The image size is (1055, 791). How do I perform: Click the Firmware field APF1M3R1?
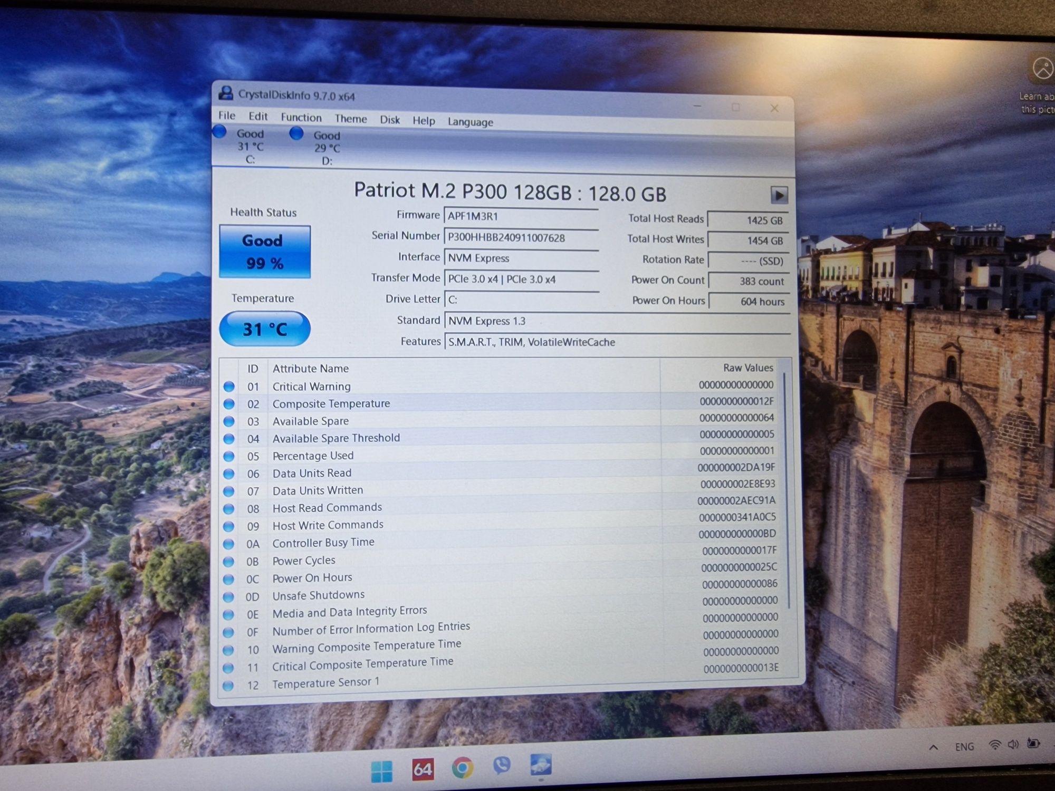521,216
